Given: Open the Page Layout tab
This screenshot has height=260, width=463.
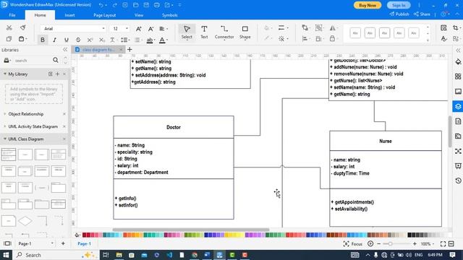Looking at the screenshot, I should [x=104, y=15].
